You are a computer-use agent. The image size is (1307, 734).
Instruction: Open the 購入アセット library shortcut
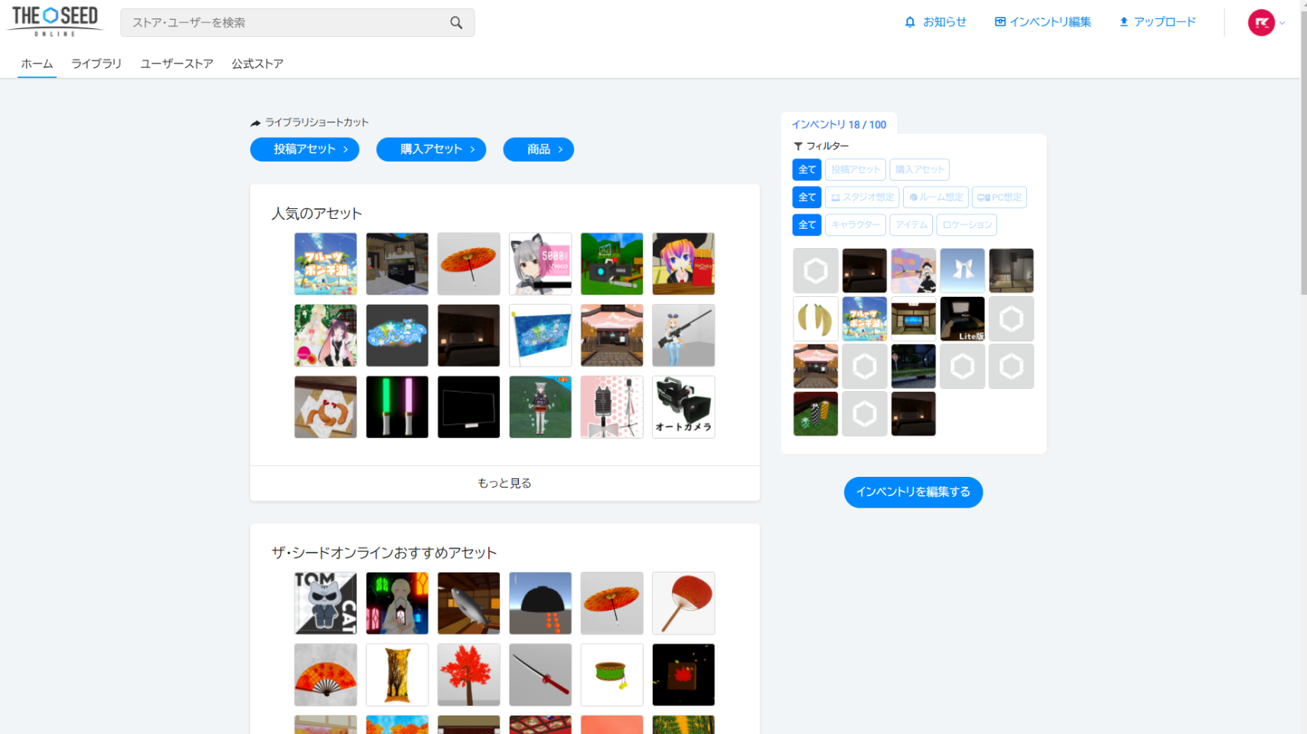click(431, 149)
